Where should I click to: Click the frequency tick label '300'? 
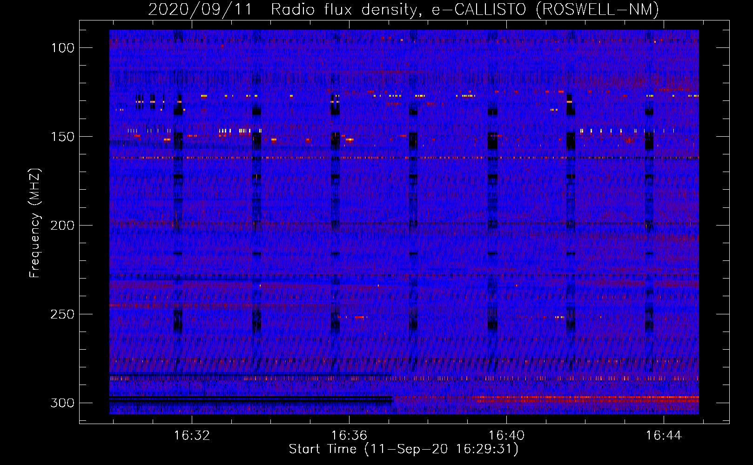[62, 403]
